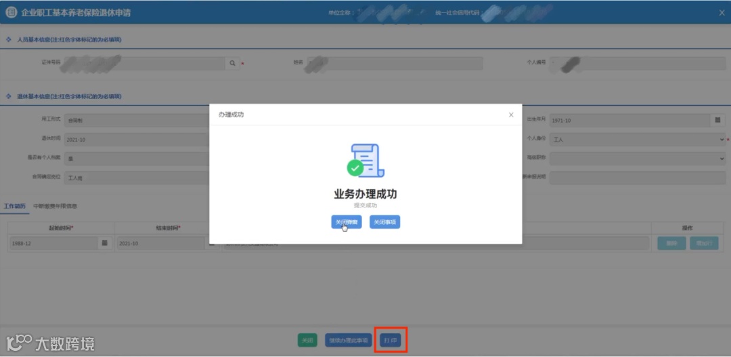Click the 增加行 button in the 操作 column
This screenshot has width=731, height=357.
(x=704, y=243)
